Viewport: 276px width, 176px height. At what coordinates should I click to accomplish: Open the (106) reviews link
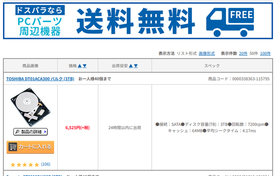(46, 164)
